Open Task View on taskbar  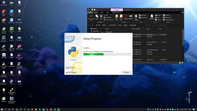[13, 109]
